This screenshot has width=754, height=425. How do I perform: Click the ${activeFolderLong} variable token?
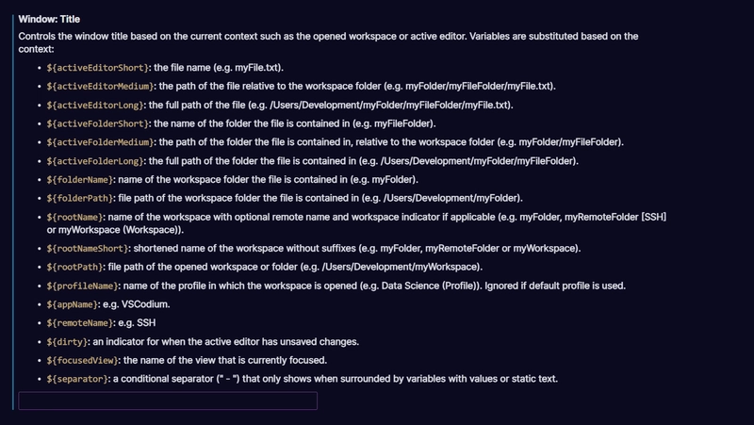pyautogui.click(x=94, y=161)
